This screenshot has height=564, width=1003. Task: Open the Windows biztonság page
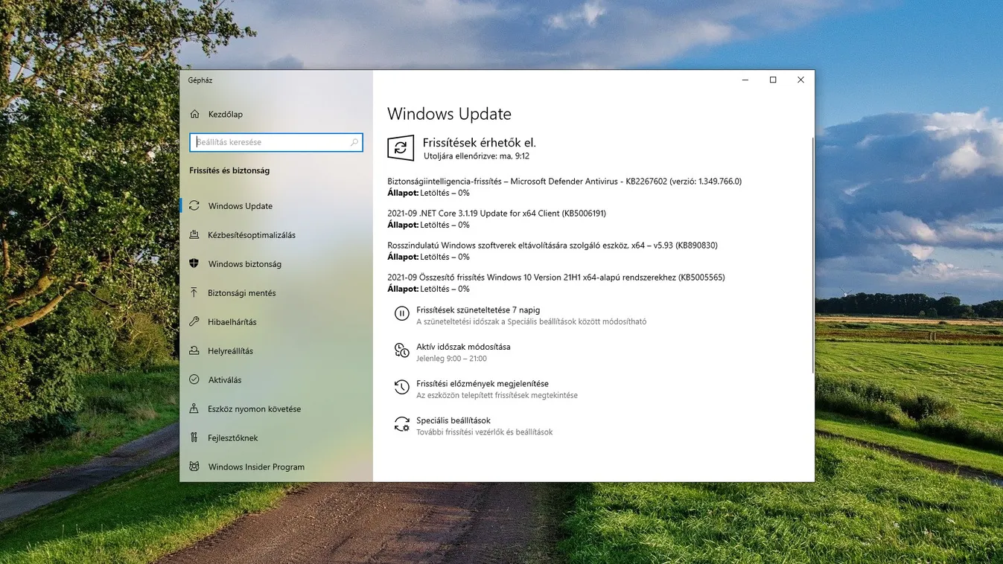point(276,263)
